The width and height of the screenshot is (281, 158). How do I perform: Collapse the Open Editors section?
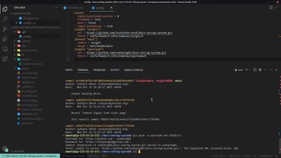point(22,14)
